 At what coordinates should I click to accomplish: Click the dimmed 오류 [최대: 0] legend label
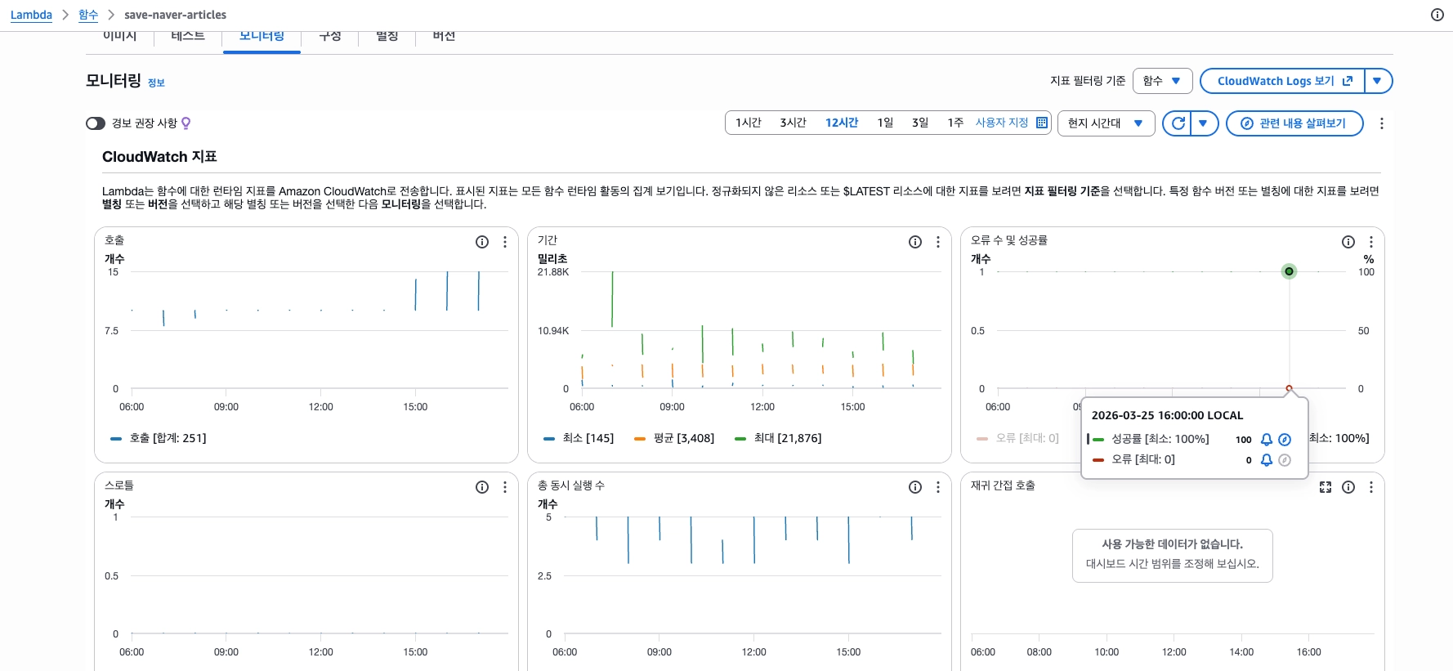[x=1027, y=439]
